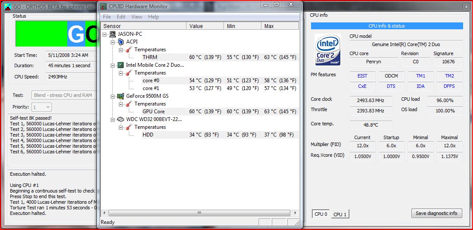
Task: Click the CPU load value 96.00%
Action: (x=445, y=100)
